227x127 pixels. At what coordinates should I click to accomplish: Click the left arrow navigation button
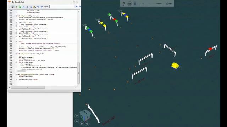82,123
